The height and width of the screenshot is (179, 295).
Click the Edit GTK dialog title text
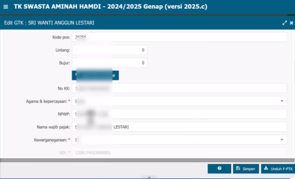tap(49, 23)
